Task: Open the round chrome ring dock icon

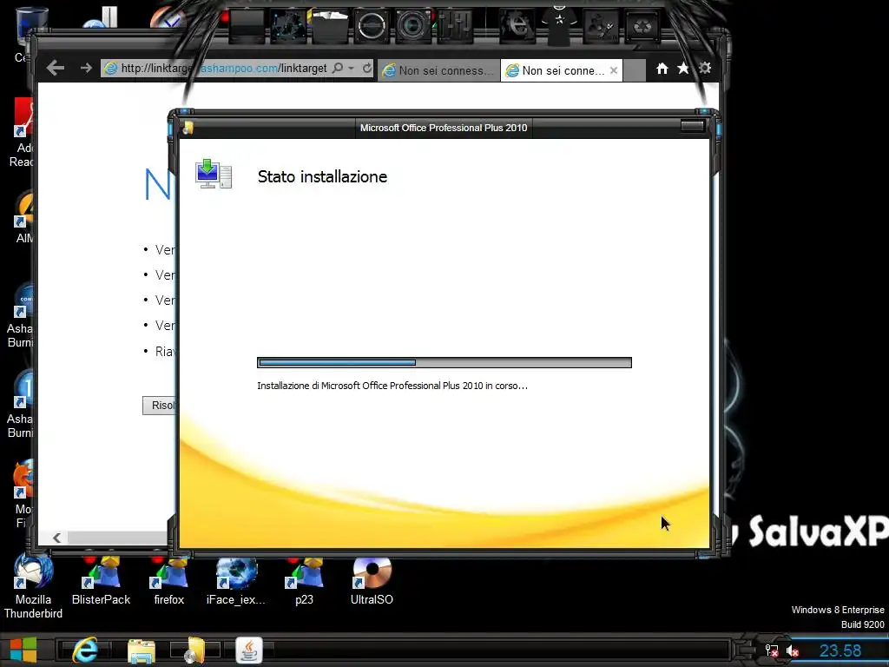Action: pos(372,25)
